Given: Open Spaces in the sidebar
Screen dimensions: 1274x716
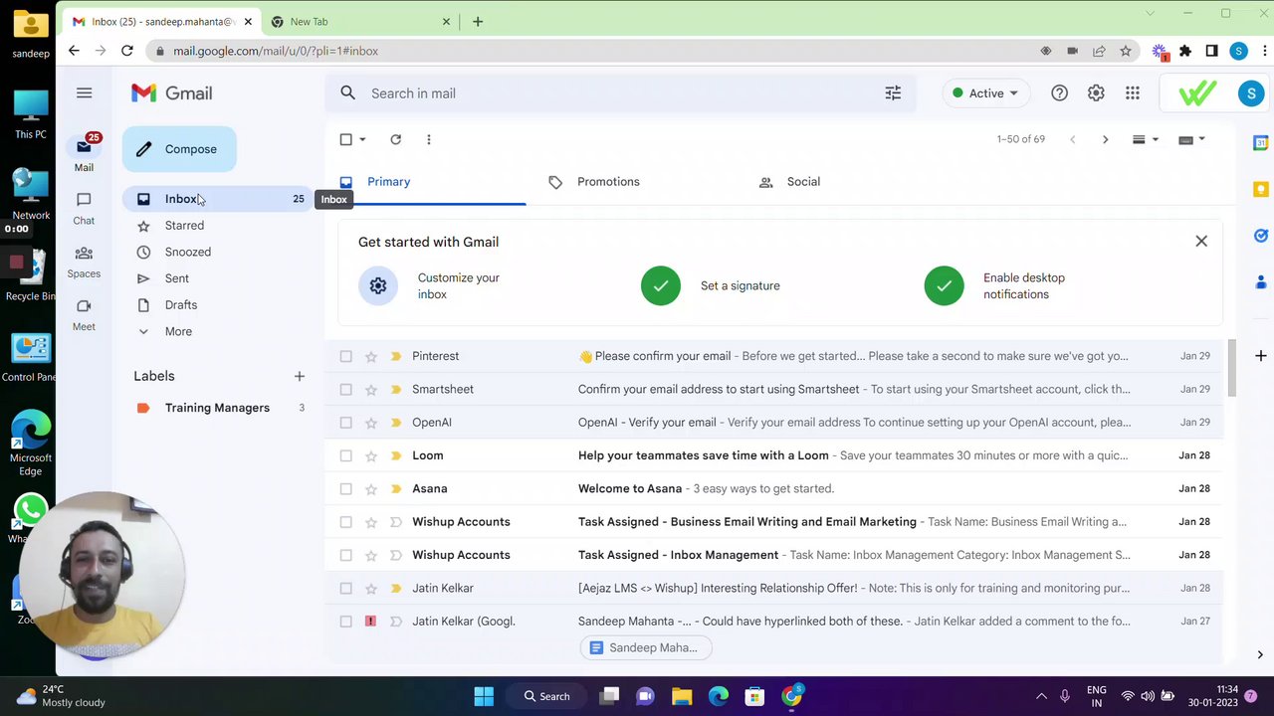Looking at the screenshot, I should [84, 262].
